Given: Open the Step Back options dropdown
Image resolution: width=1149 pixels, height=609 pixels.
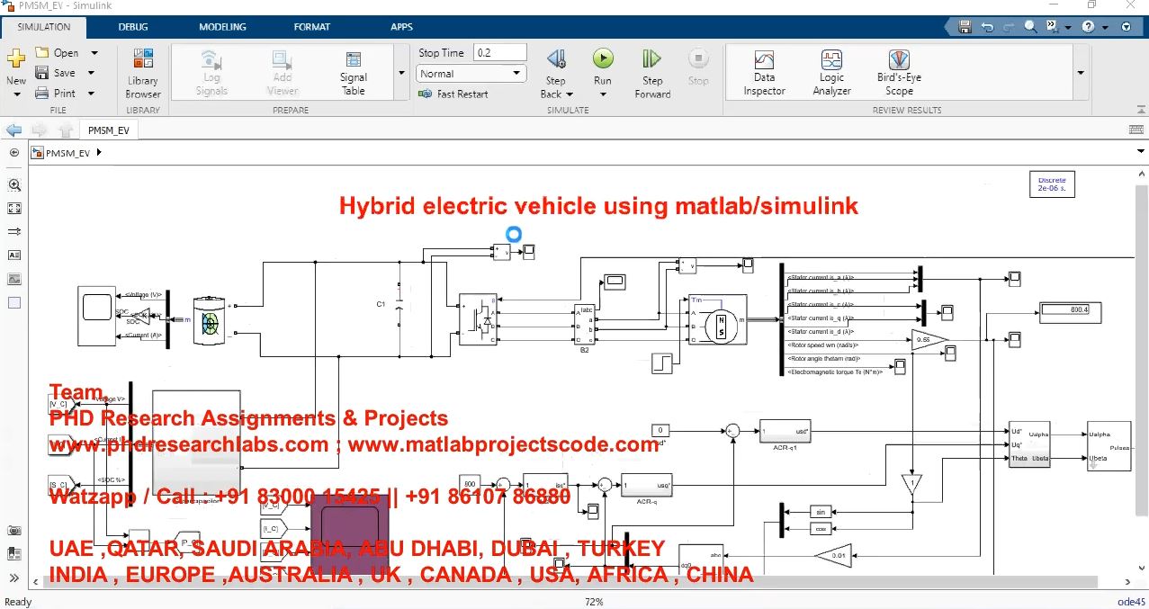Looking at the screenshot, I should pyautogui.click(x=570, y=94).
